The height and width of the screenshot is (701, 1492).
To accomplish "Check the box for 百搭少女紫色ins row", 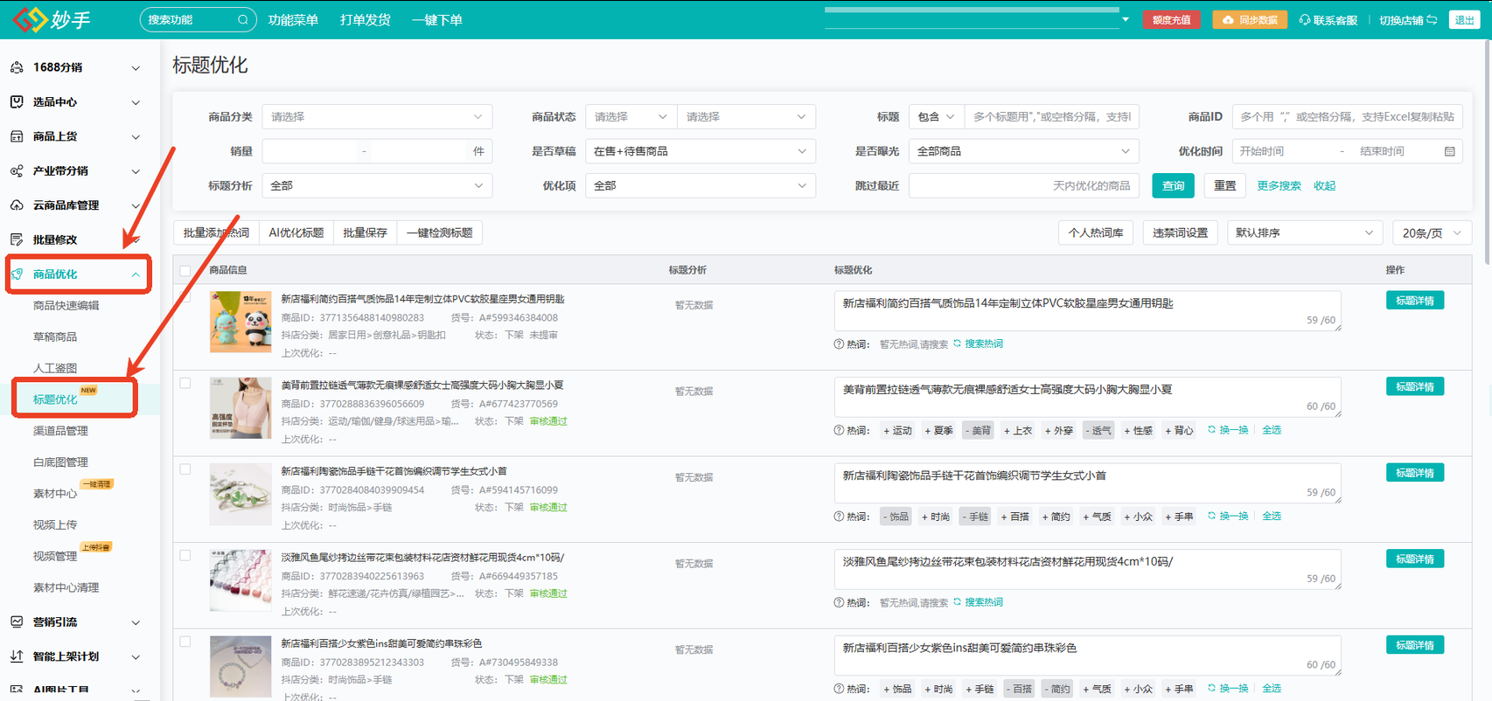I will click(x=185, y=642).
